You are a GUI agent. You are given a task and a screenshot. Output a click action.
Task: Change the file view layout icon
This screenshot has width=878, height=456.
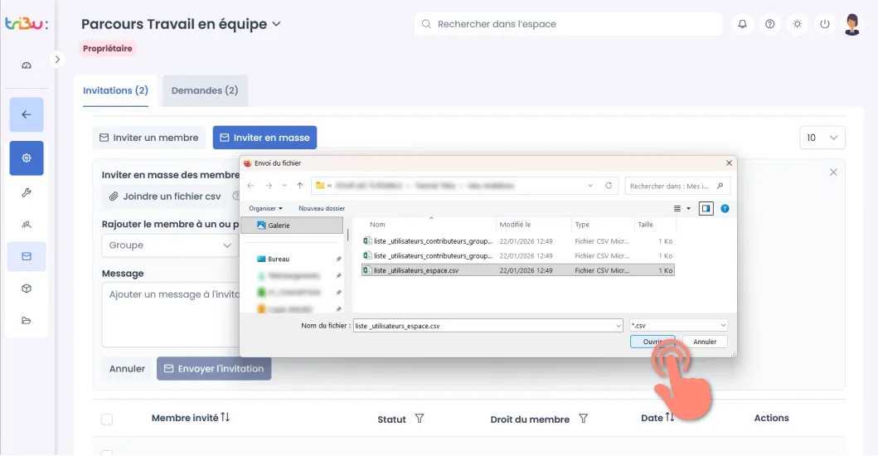point(677,208)
